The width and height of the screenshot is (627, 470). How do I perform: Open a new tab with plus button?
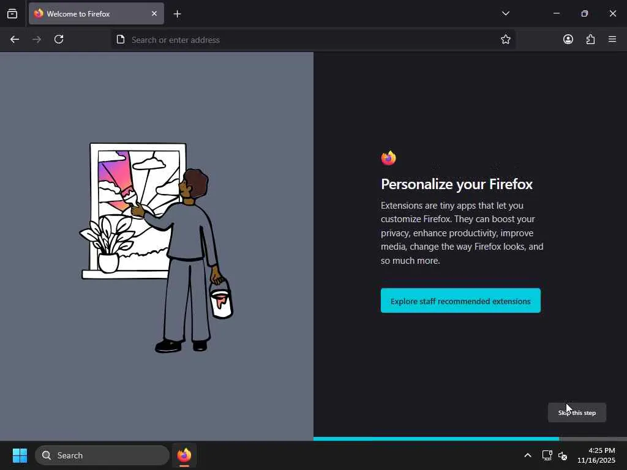coord(177,14)
